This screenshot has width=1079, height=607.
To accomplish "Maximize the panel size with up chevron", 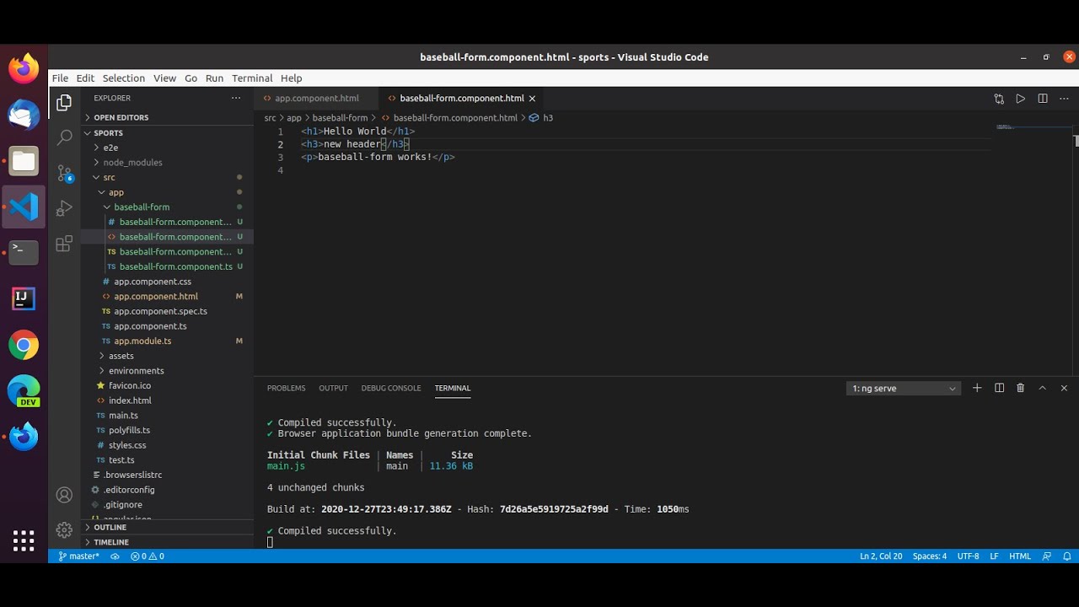I will point(1043,388).
